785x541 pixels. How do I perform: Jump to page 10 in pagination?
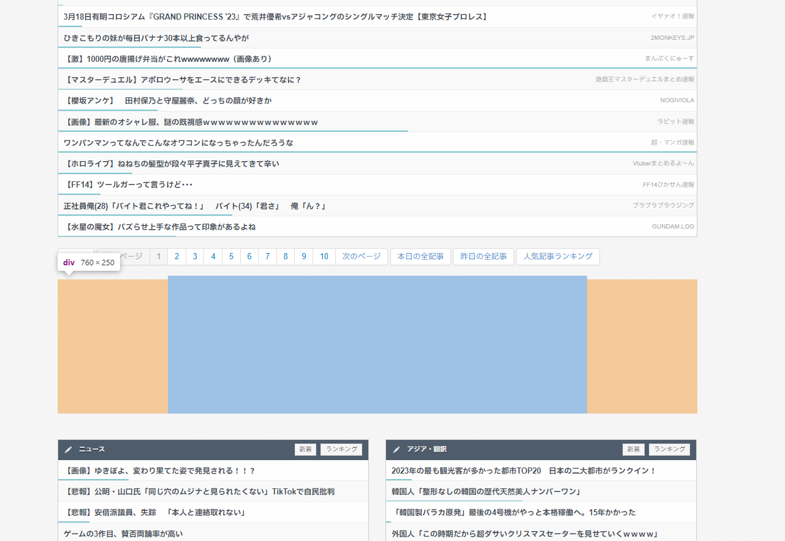point(324,257)
